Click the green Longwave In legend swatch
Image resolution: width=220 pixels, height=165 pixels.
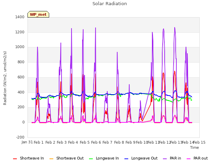click(x=91, y=159)
